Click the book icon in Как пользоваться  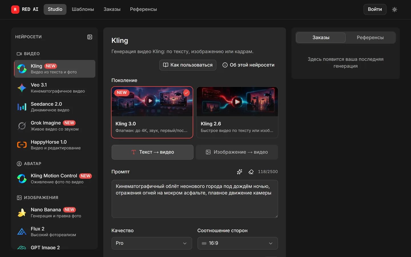[166, 65]
